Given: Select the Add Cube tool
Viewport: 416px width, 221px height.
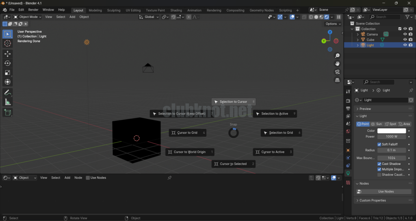Looking at the screenshot, I should [7, 112].
